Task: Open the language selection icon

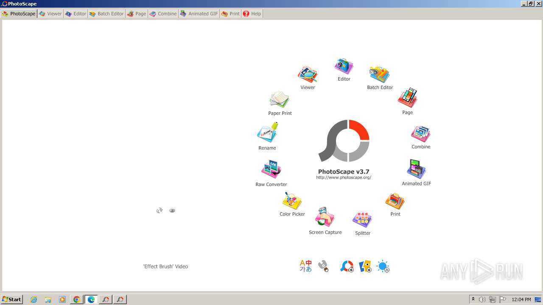Action: coord(305,266)
